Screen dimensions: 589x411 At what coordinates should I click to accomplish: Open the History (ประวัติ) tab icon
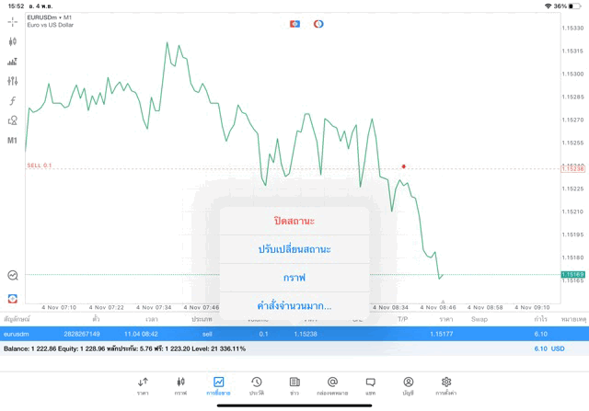(x=256, y=384)
